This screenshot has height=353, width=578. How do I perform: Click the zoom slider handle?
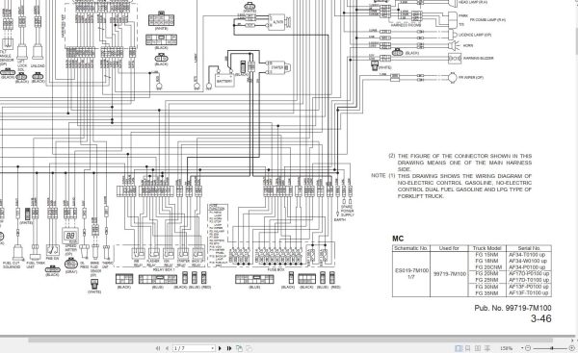coord(552,348)
